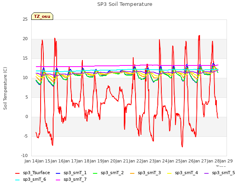
Task: Click the Jan 25 x-axis tick label
Action: [x=174, y=161]
